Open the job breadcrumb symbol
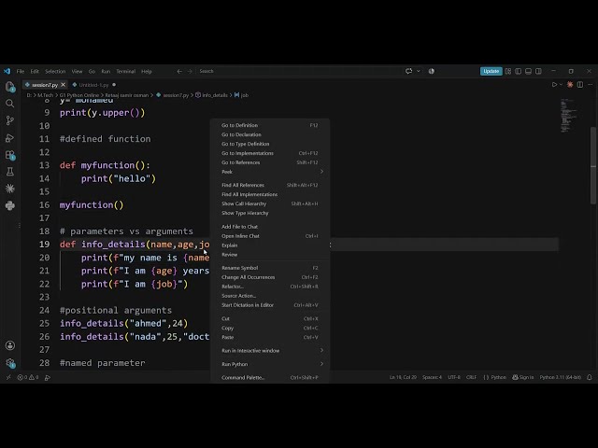The image size is (598, 448). [x=241, y=95]
